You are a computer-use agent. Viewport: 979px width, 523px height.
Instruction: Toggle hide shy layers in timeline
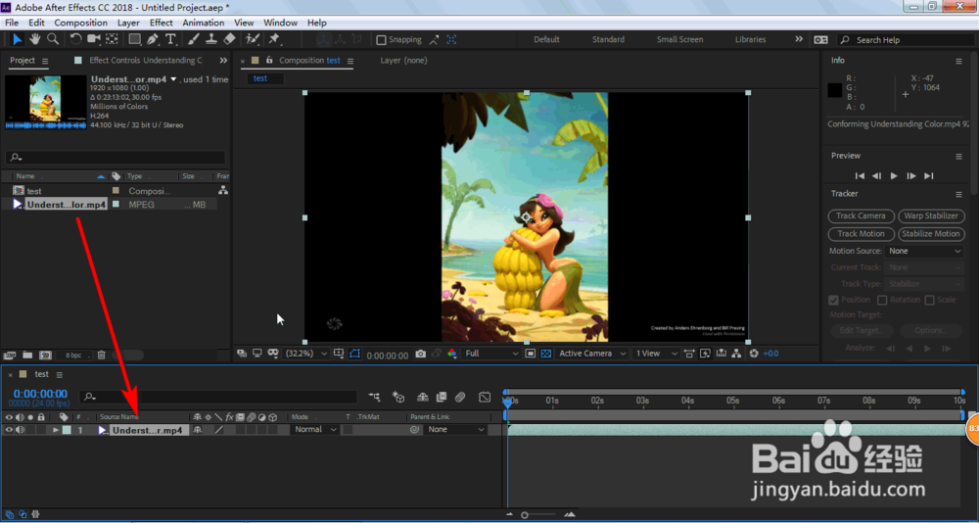(x=423, y=396)
